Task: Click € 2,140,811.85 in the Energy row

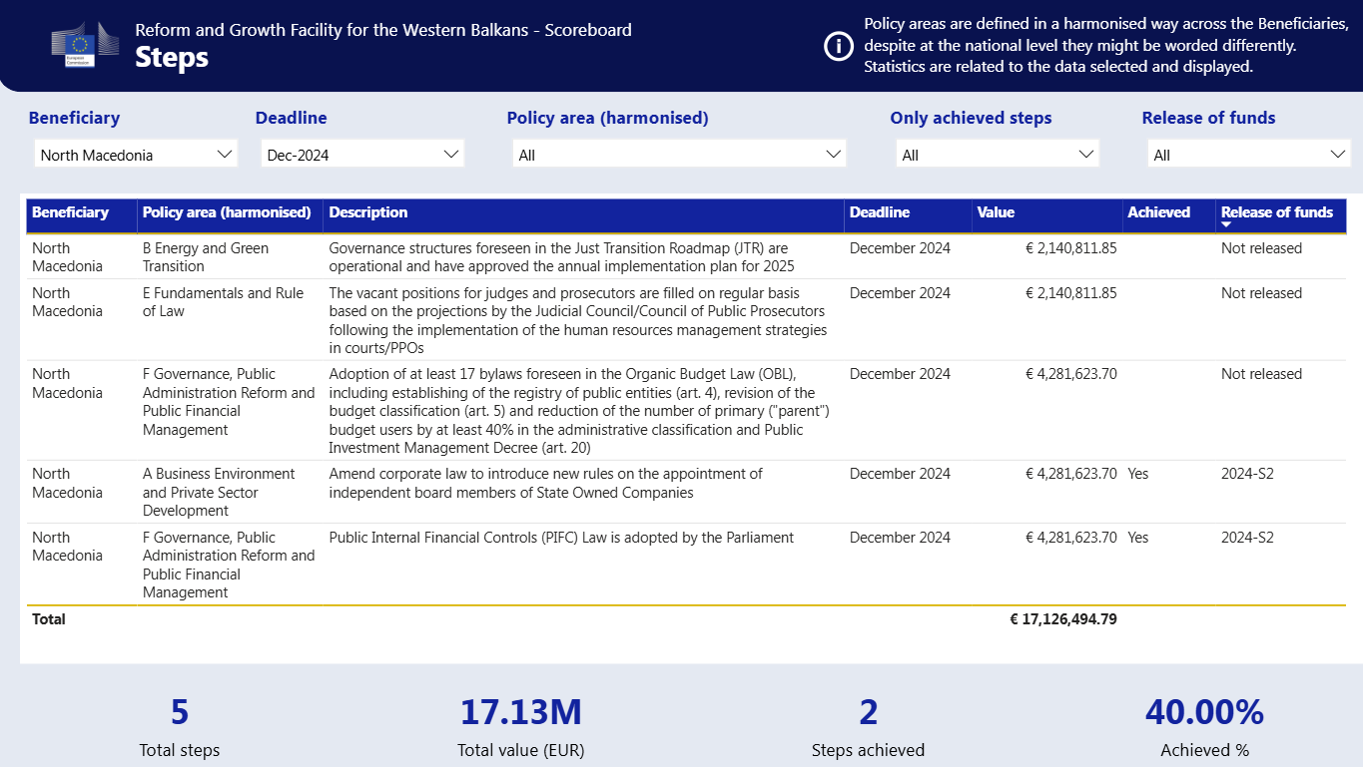Action: 1071,248
